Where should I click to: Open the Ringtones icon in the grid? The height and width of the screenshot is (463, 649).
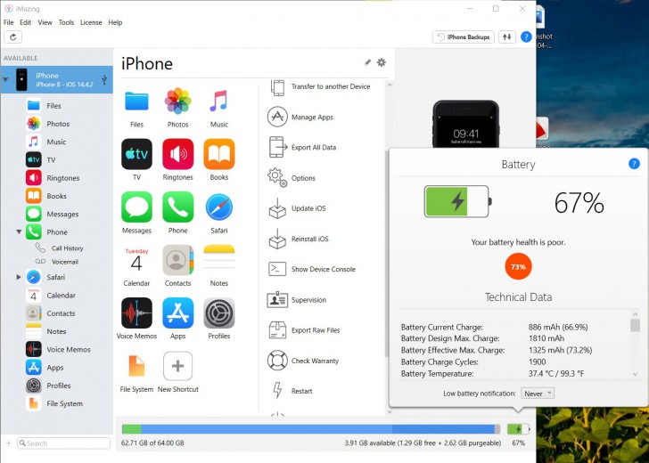click(178, 154)
